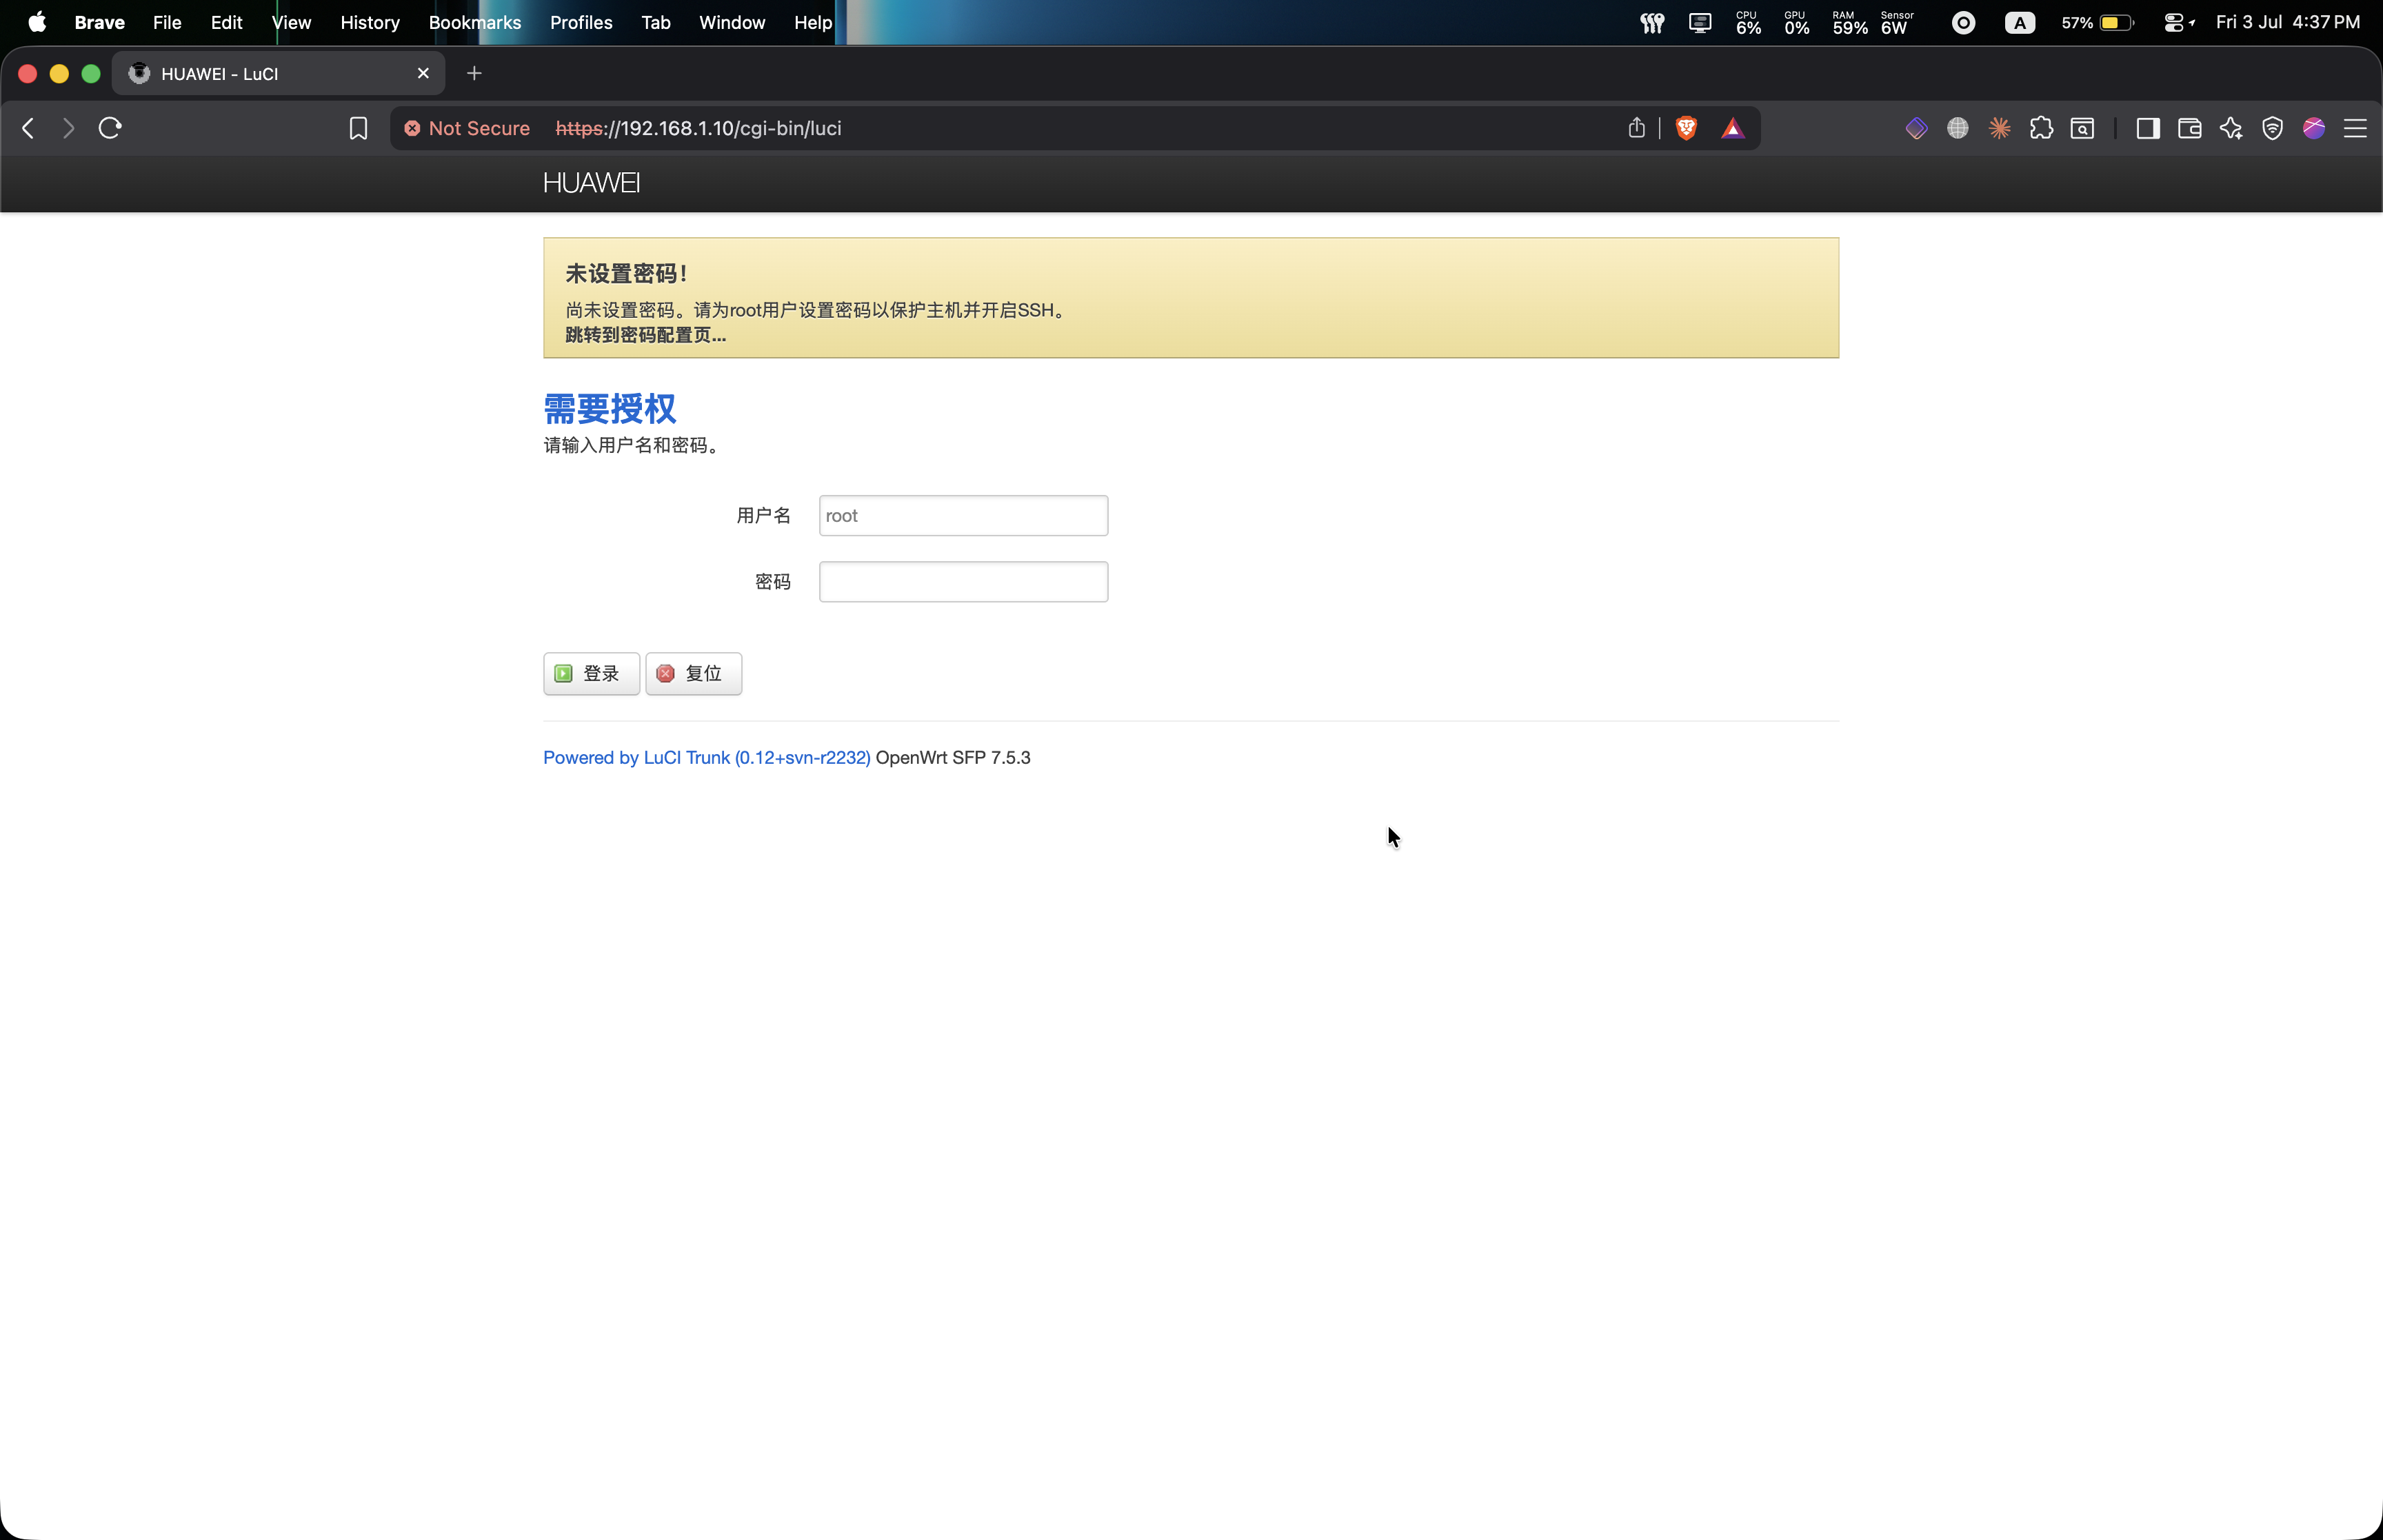
Task: Click the 需要授权 heading
Action: pos(609,408)
